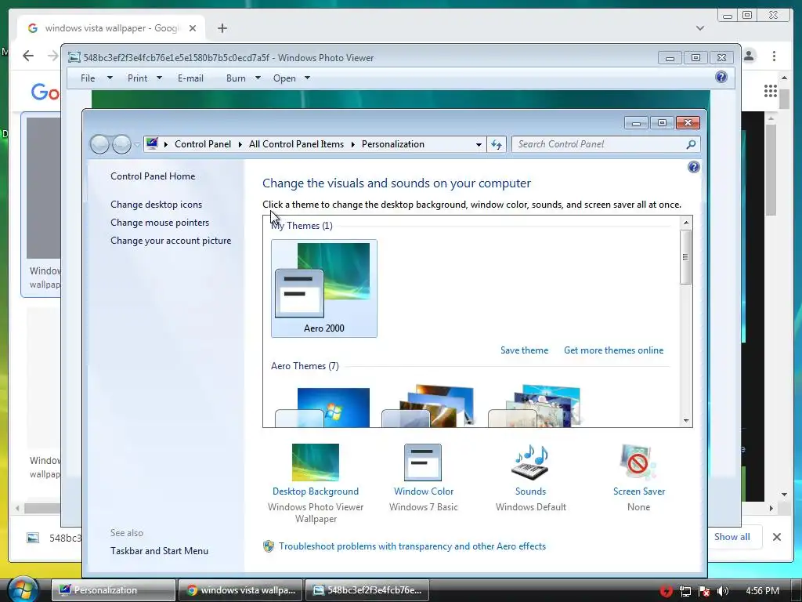Click Save theme link
The width and height of the screenshot is (802, 602).
click(524, 350)
